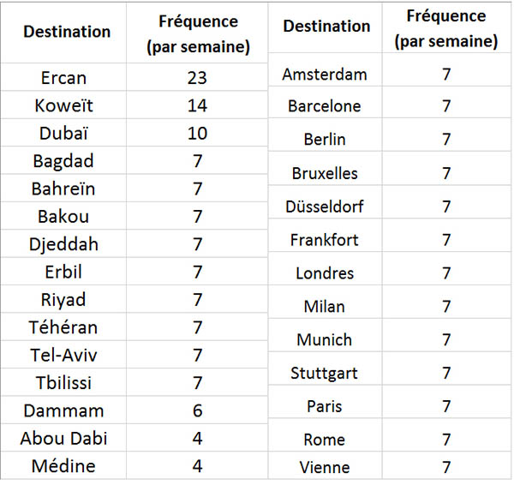Select the Amsterdam destination cell
Image resolution: width=514 pixels, height=485 pixels.
click(325, 75)
